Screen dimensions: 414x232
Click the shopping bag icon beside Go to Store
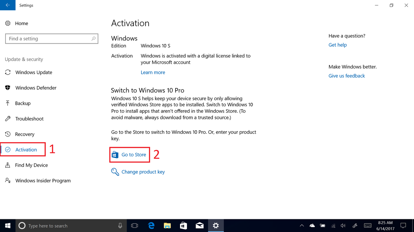click(x=115, y=155)
